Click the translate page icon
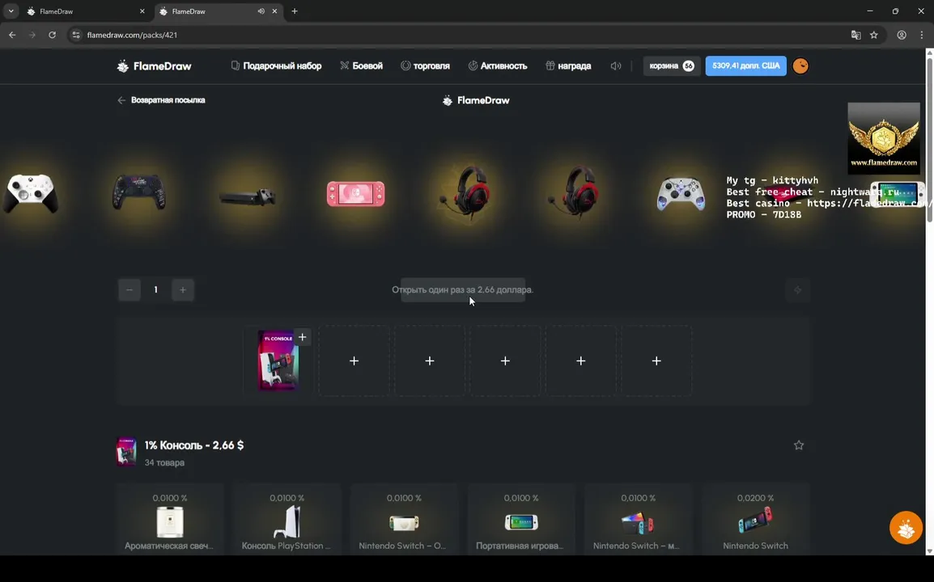Screen dimensions: 934x582 tap(856, 35)
